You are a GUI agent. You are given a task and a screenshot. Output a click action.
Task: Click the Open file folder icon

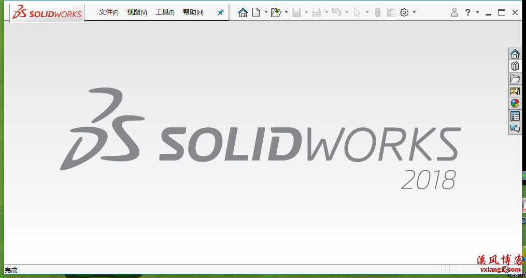coord(276,12)
